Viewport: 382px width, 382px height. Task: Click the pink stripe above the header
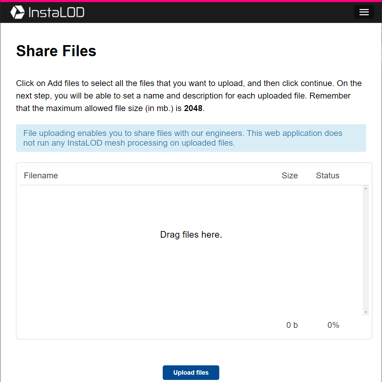191,1
